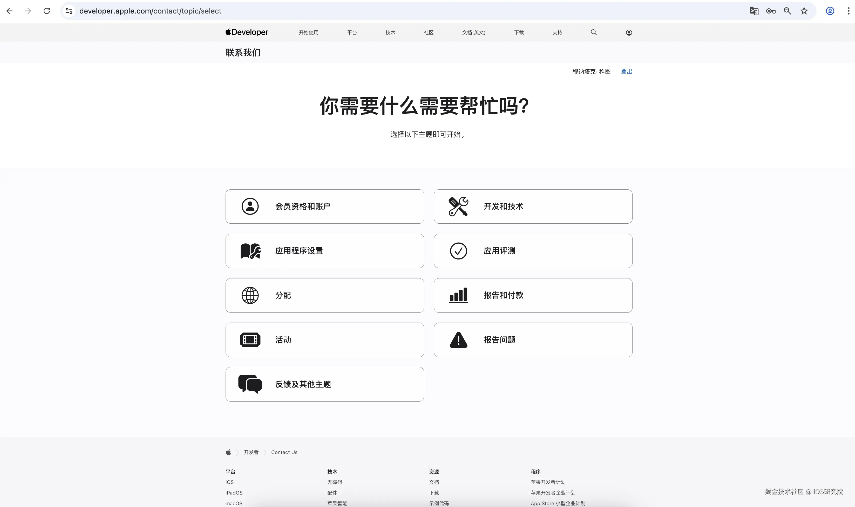Click the search magnifier in Developer nav
Viewport: 855px width, 507px height.
click(594, 32)
